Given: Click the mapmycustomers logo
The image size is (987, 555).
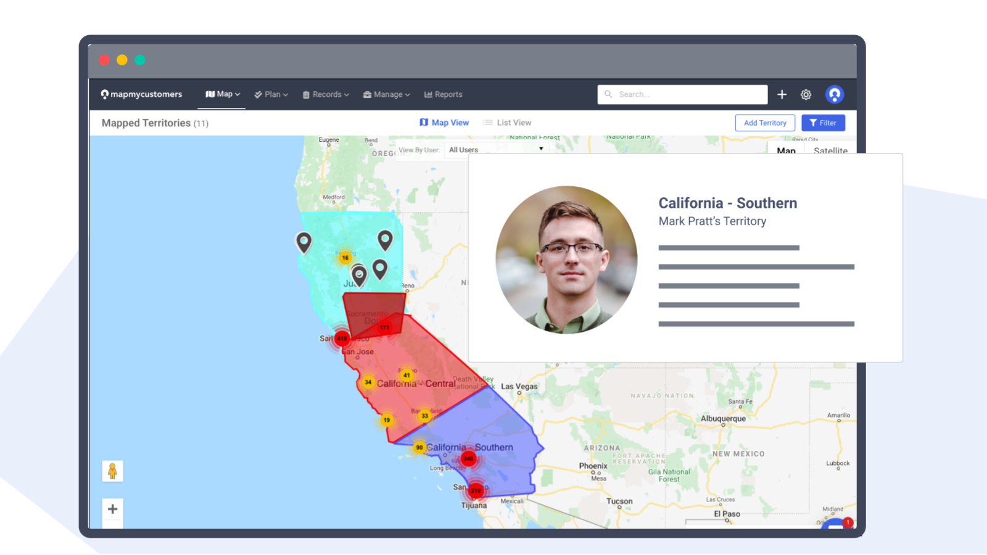Looking at the screenshot, I should tap(141, 94).
